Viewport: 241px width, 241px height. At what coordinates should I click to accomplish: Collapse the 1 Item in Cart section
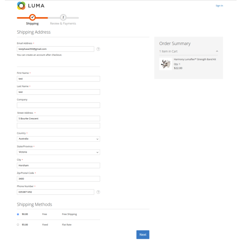pyautogui.click(x=217, y=51)
